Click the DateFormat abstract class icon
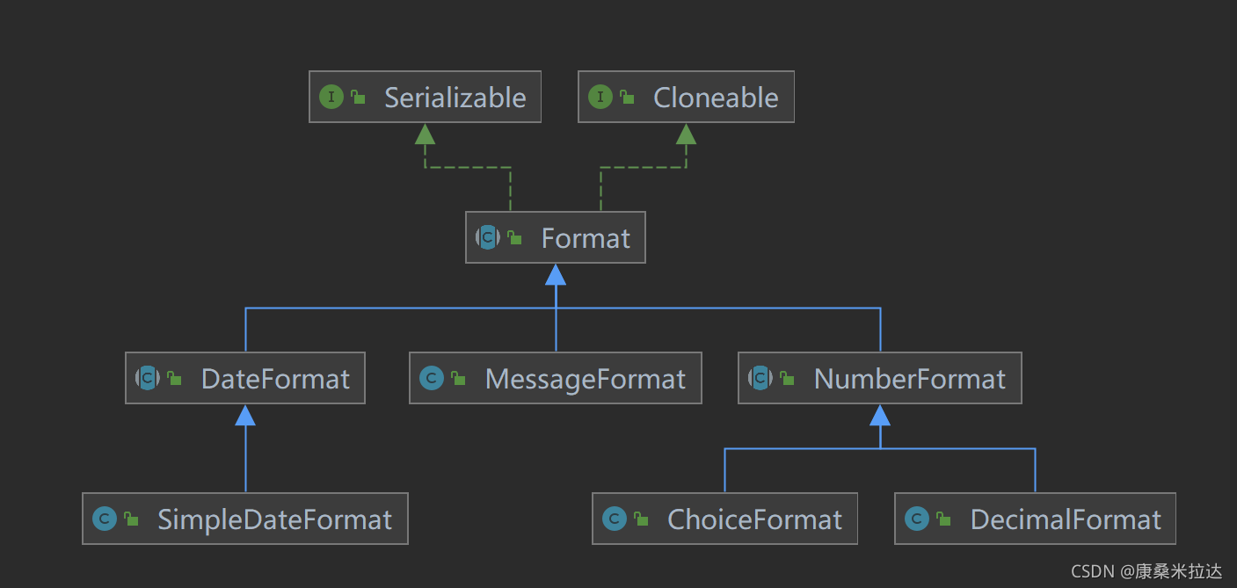This screenshot has width=1237, height=588. 148,378
